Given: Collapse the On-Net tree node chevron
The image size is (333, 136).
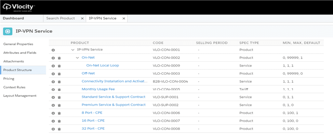Looking at the screenshot, I should point(77,58).
